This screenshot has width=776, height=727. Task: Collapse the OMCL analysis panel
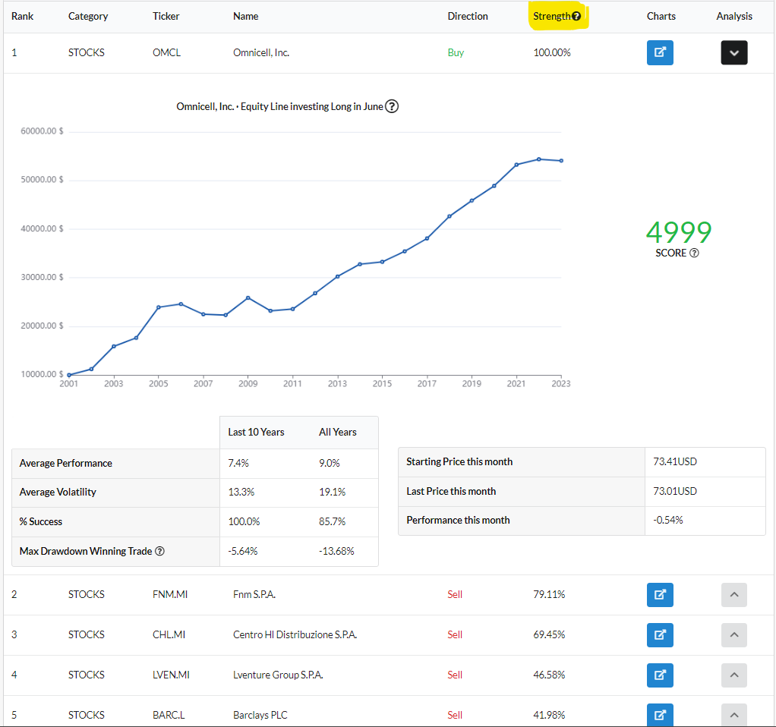tap(734, 52)
